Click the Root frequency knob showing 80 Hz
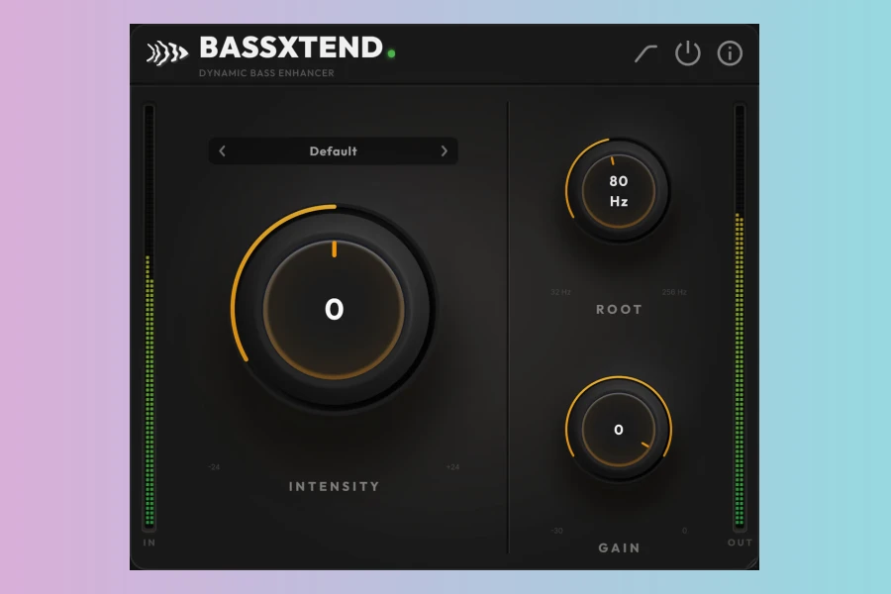The height and width of the screenshot is (594, 891). pos(618,191)
